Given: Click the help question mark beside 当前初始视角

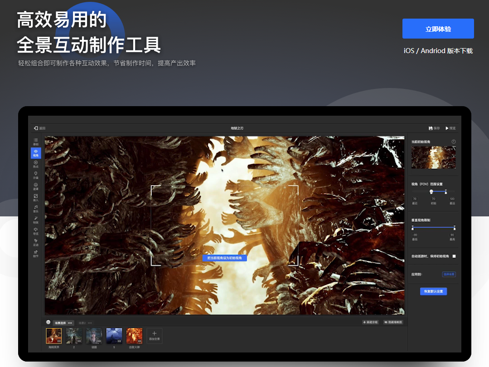Looking at the screenshot, I should pyautogui.click(x=454, y=142).
